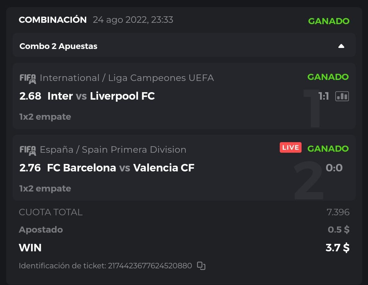Open the FC Barcelona vs Valencia CF match
The width and height of the screenshot is (368, 285).
121,168
